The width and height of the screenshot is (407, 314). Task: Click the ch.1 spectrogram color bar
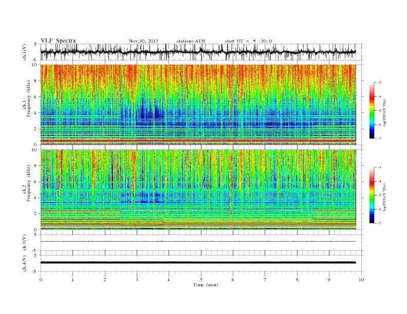coord(372,110)
